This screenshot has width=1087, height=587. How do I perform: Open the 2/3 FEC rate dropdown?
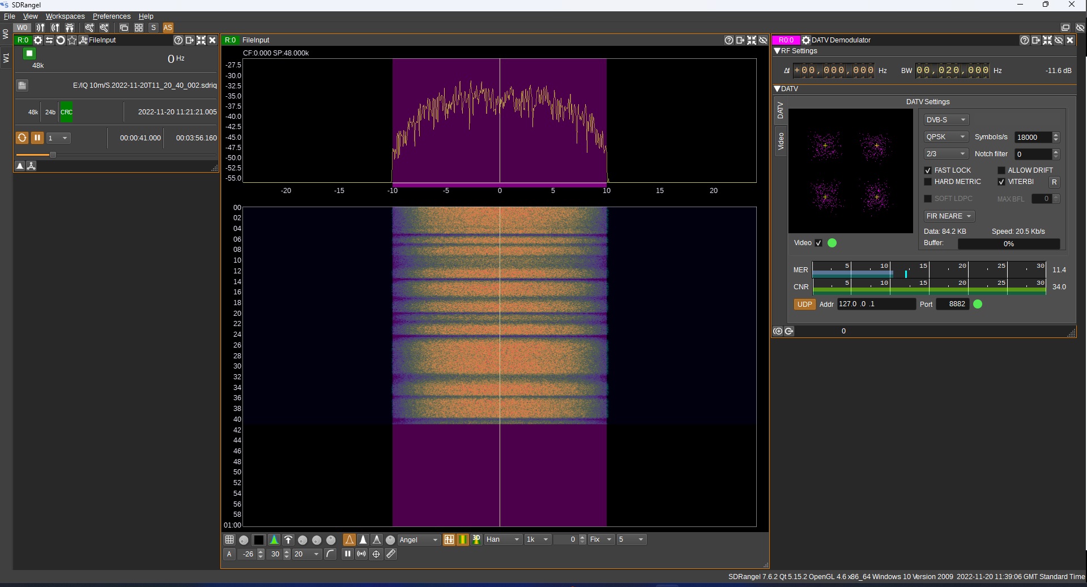tap(946, 154)
